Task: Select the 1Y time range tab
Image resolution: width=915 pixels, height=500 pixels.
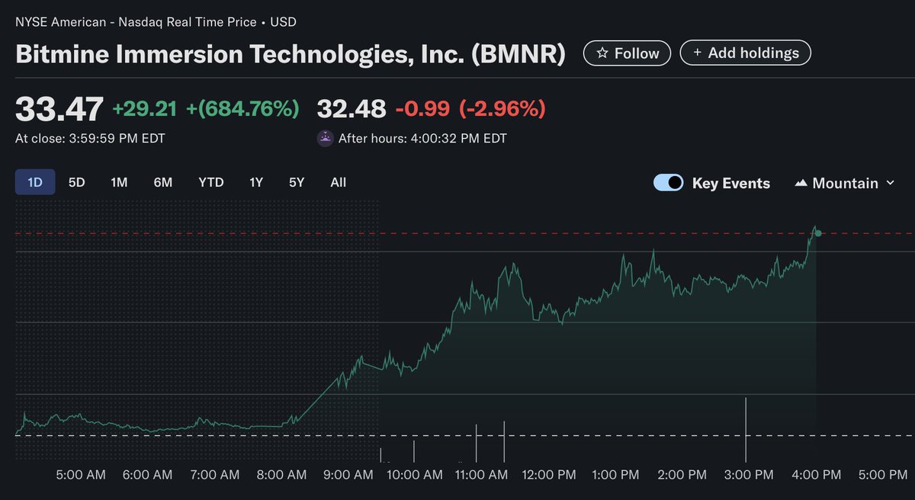Action: [x=256, y=182]
